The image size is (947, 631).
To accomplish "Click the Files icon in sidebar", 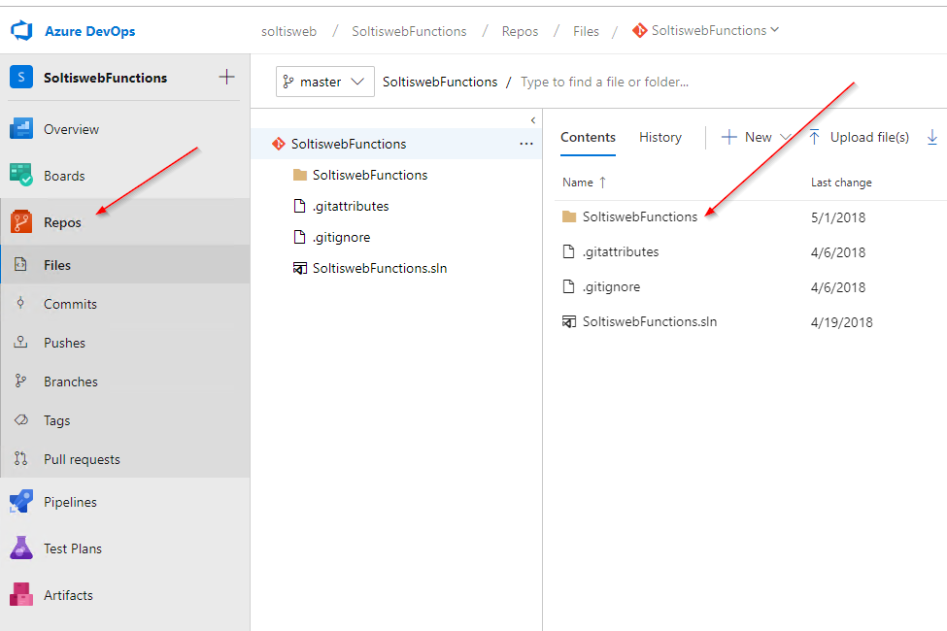I will pyautogui.click(x=20, y=264).
